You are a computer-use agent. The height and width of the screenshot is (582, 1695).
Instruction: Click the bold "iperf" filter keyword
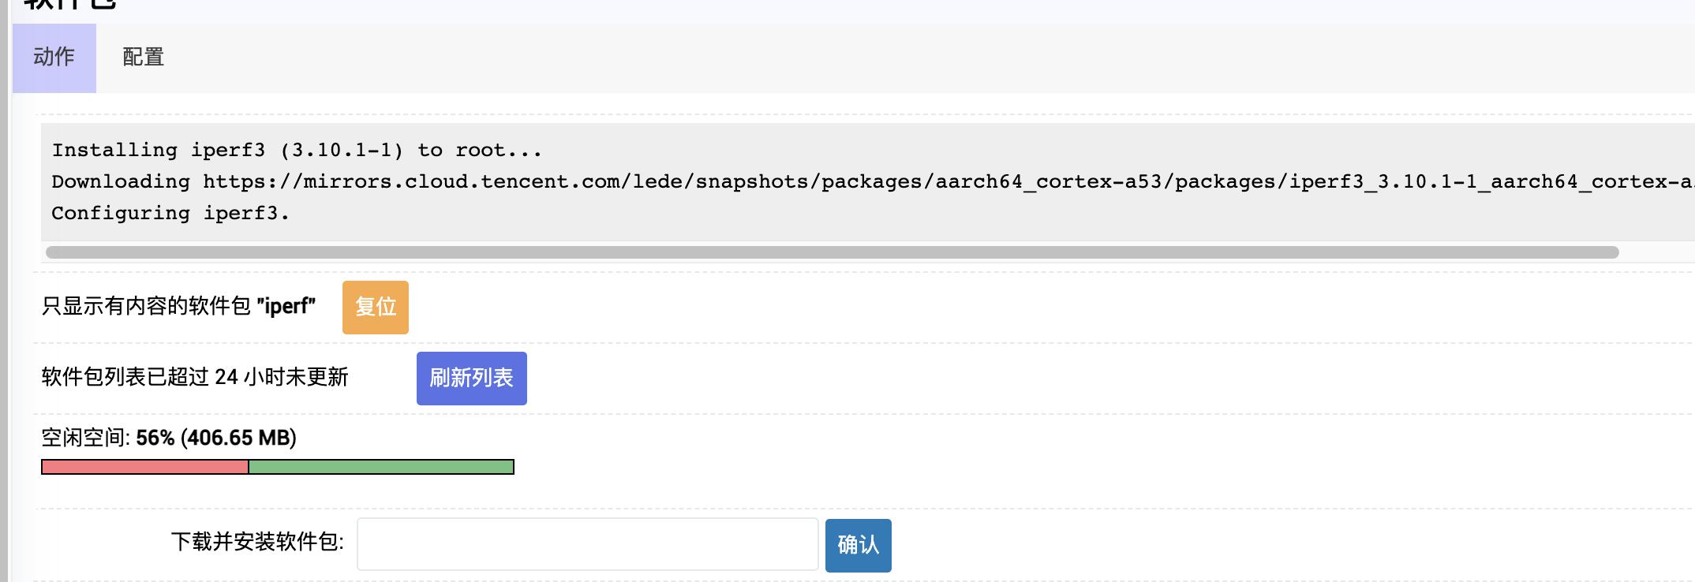coord(286,306)
